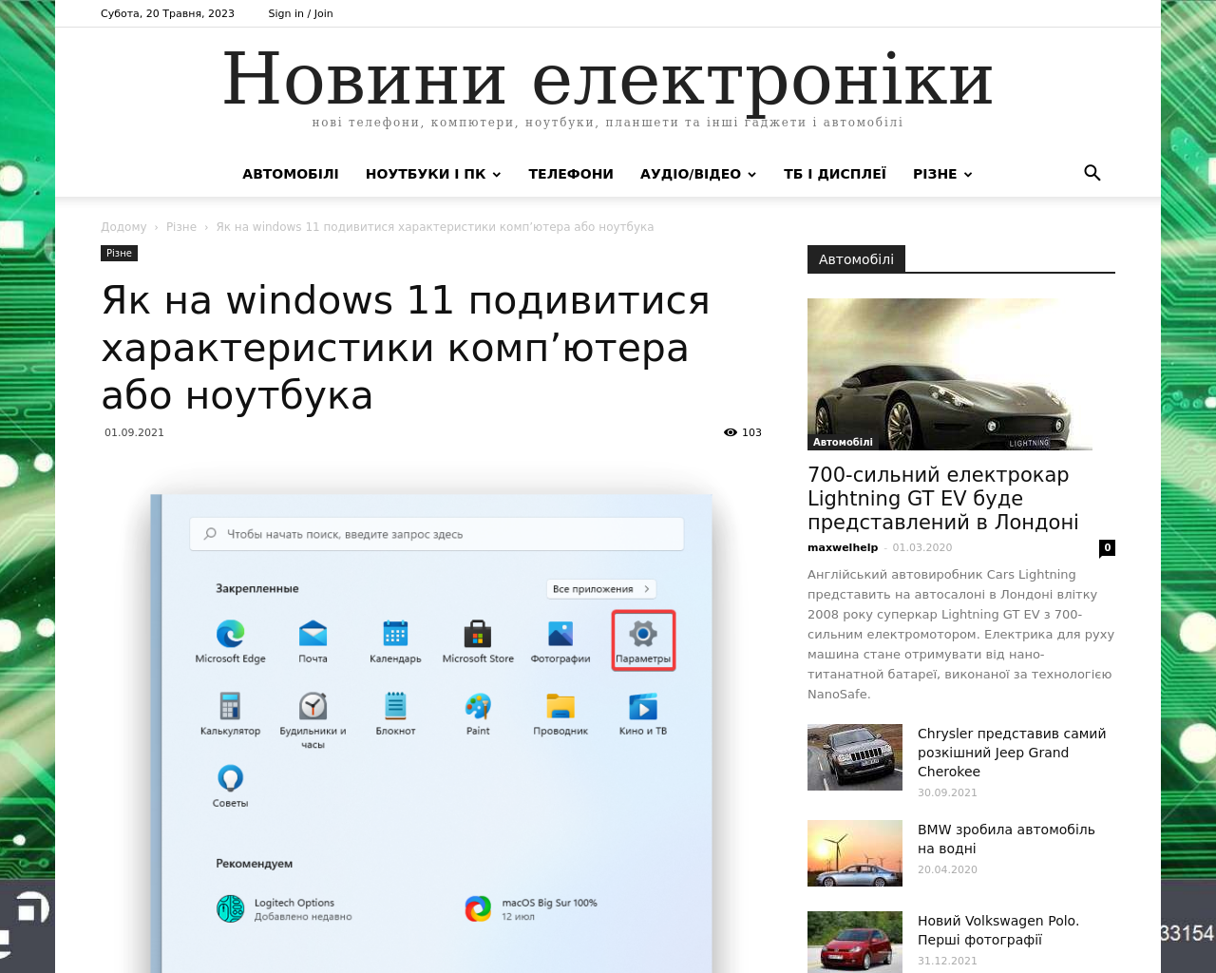Click the date 30.09.2021 under Chrysler article
Screen dimensions: 1216x973
click(x=947, y=792)
